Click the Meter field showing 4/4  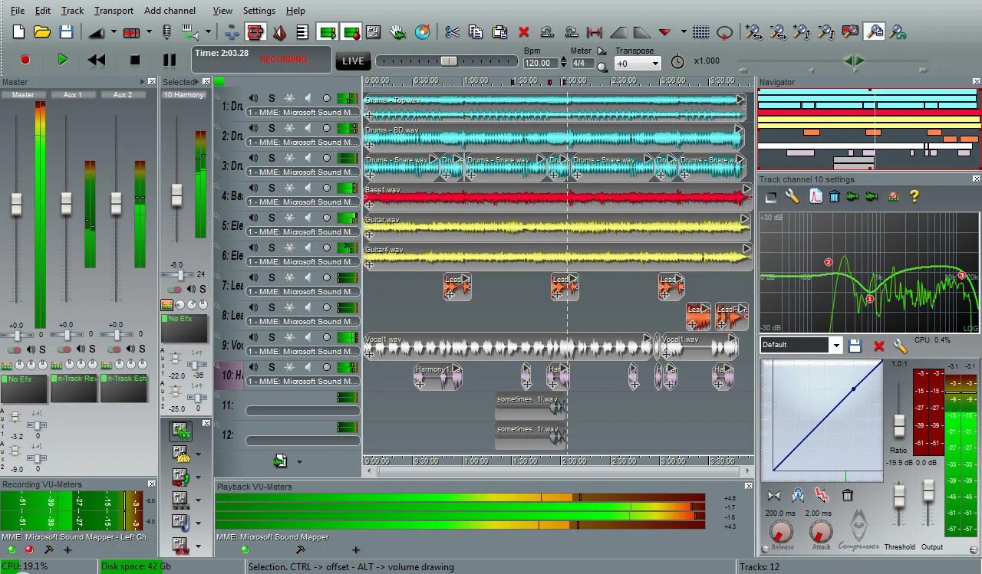pyautogui.click(x=583, y=64)
